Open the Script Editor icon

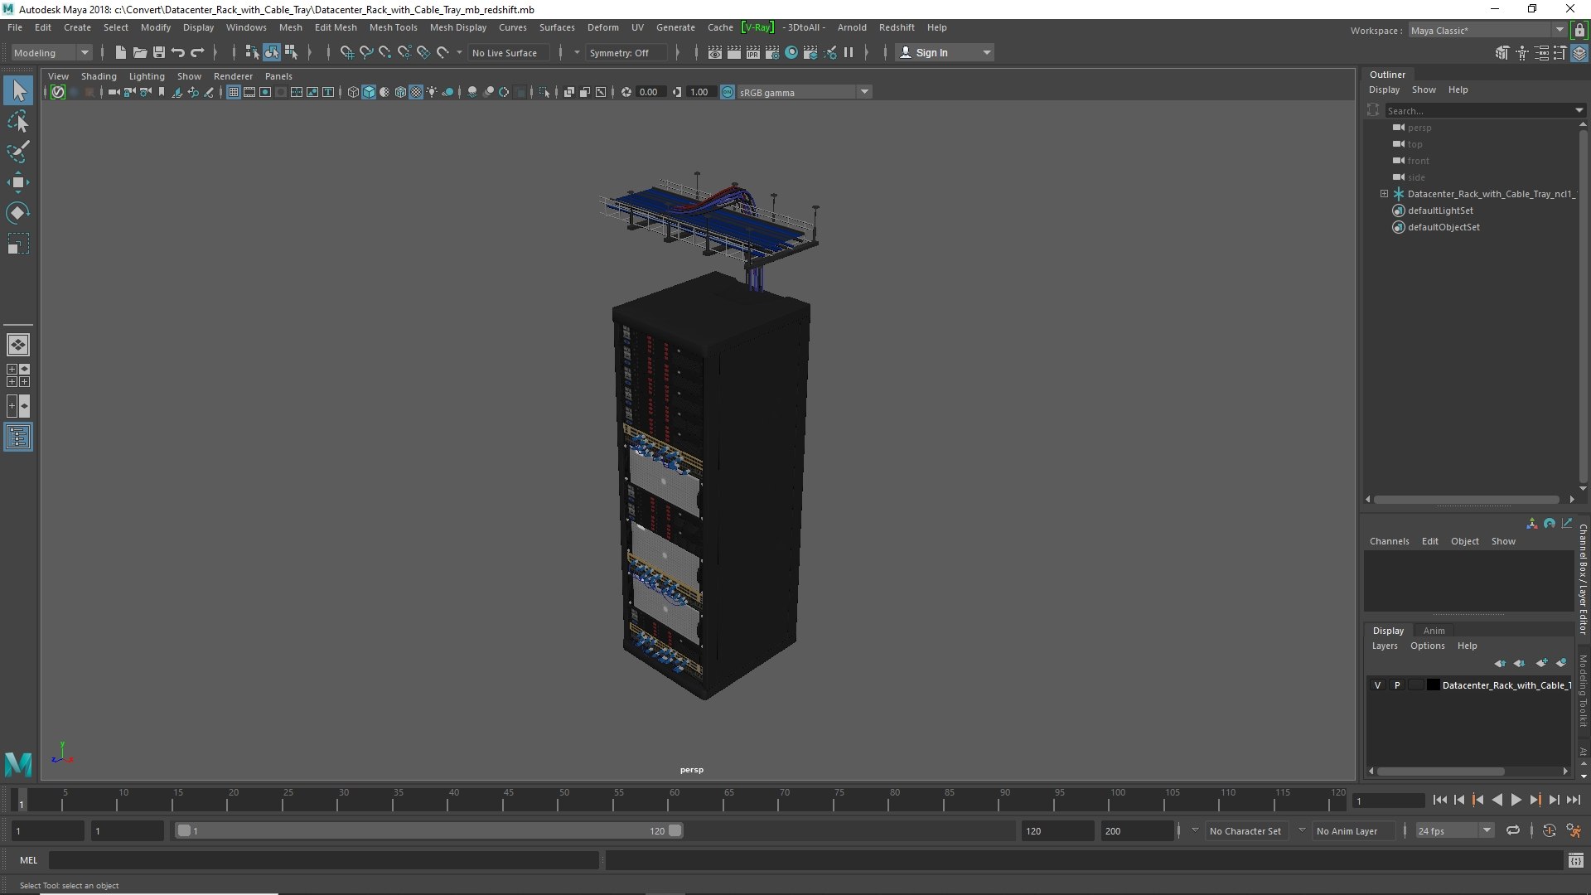pos(1575,861)
